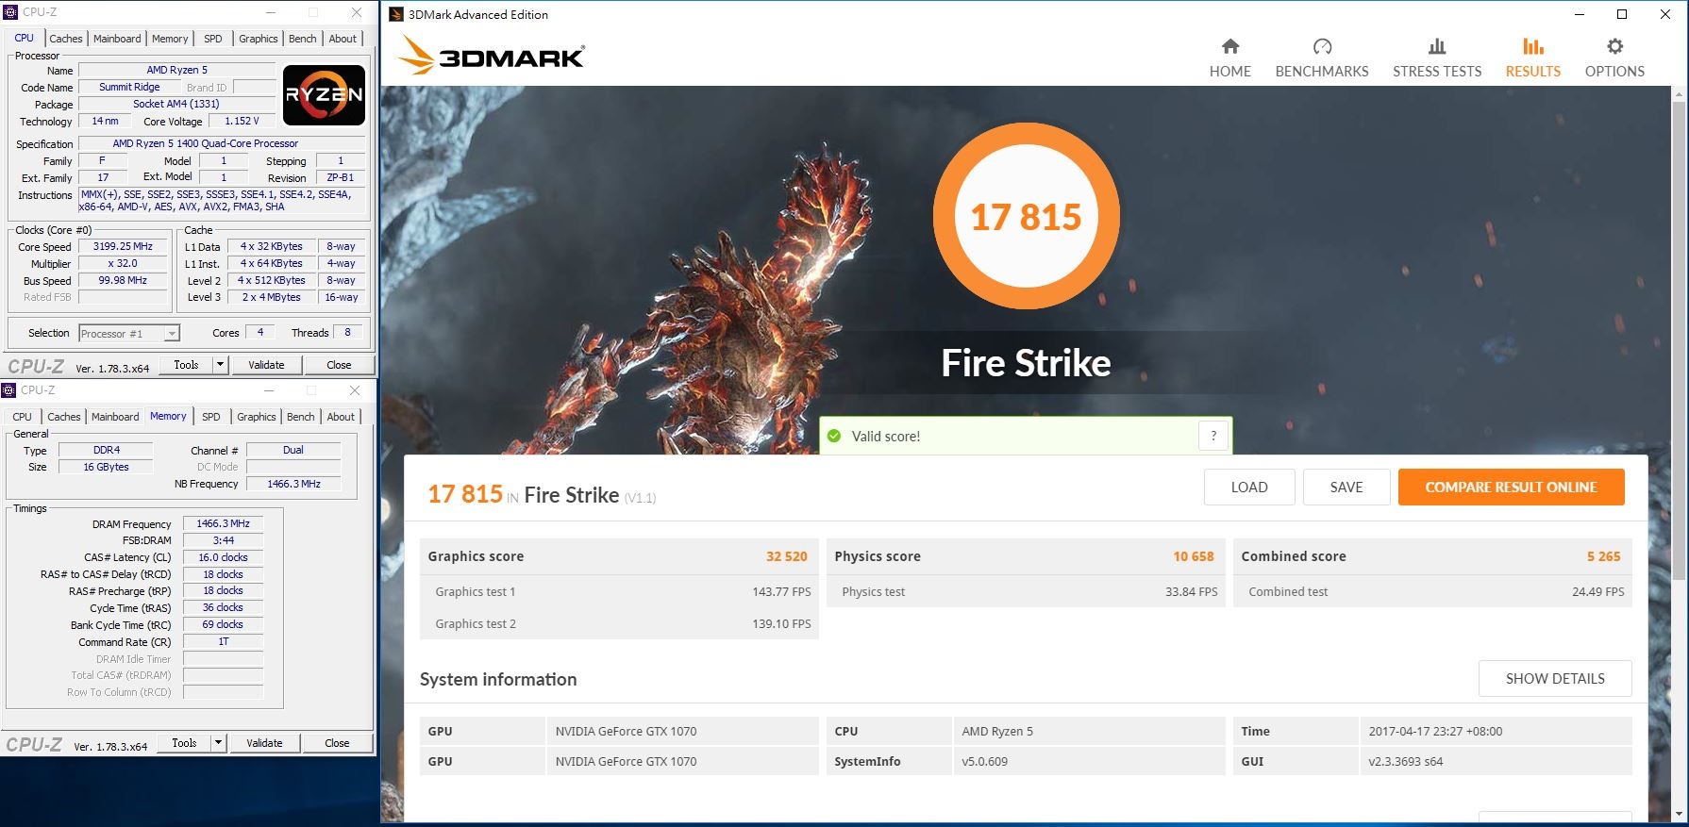Click Tools button in Memory CPU-Z
Viewport: 1689px width, 827px height.
point(185,743)
